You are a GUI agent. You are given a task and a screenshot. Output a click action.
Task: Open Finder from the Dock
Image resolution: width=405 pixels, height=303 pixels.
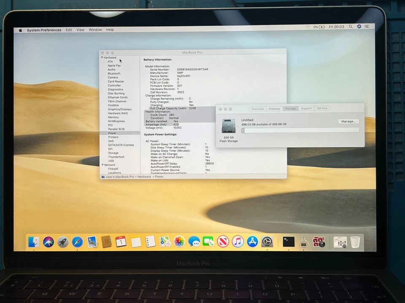tap(34, 242)
